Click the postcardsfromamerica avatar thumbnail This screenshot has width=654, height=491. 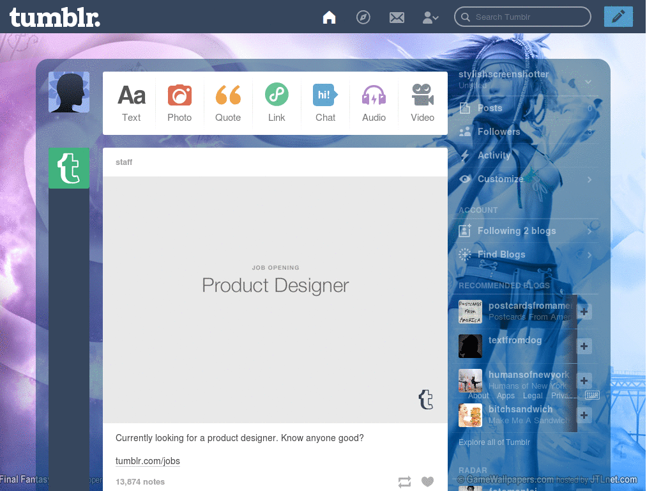click(470, 311)
